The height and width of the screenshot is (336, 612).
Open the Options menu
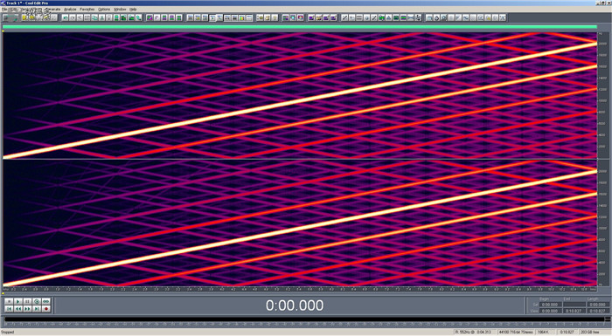pyautogui.click(x=104, y=9)
